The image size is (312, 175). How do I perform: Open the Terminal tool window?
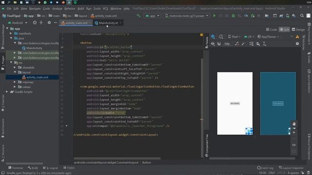(16, 168)
